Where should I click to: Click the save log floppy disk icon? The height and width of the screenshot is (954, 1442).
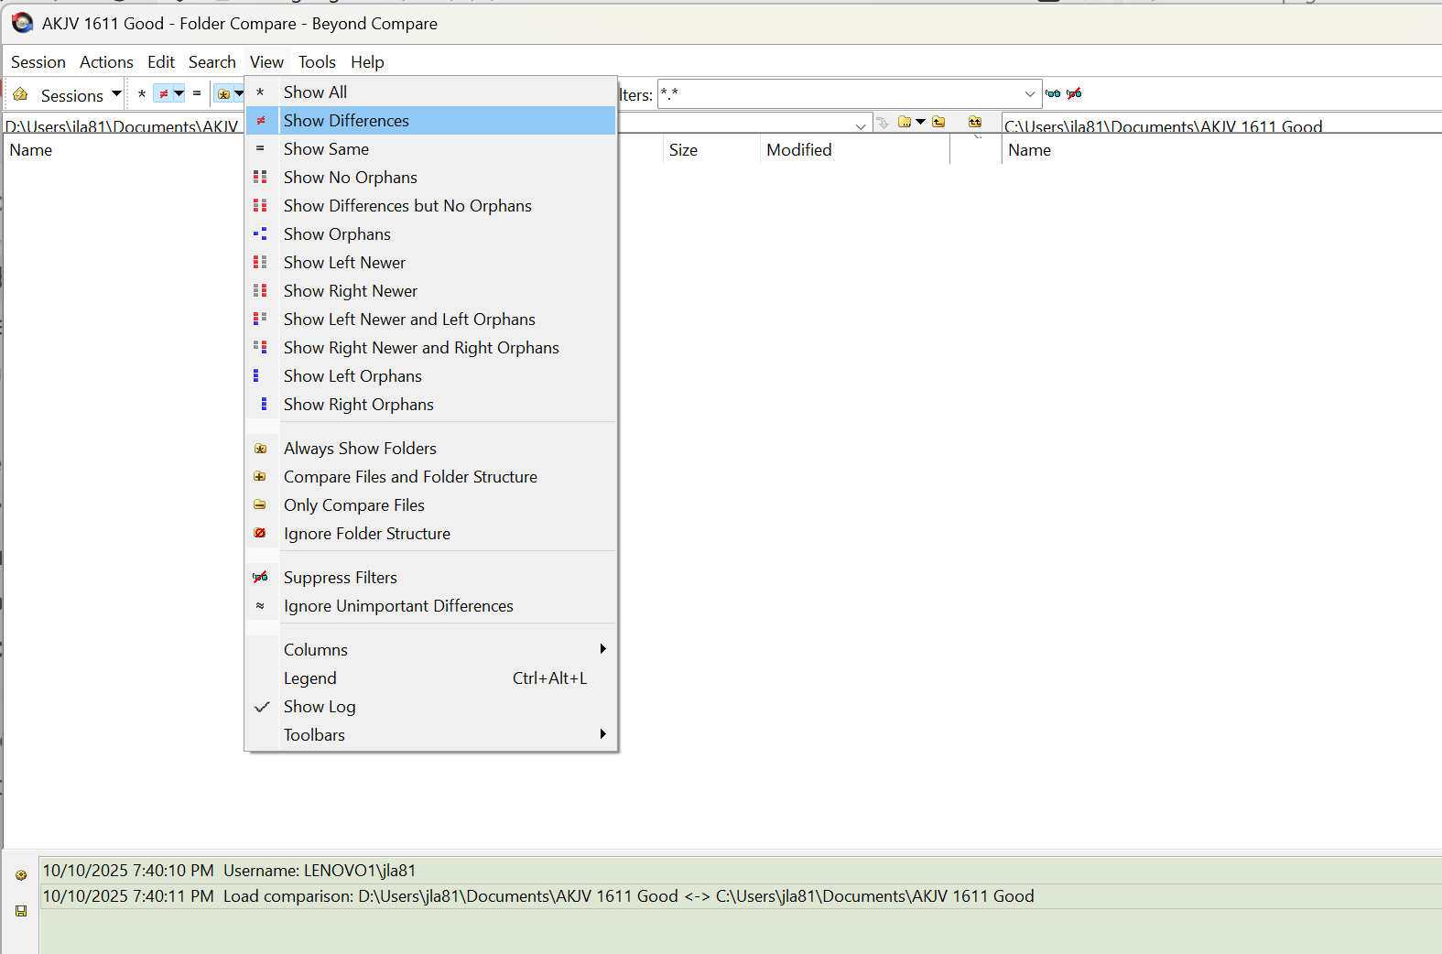click(x=21, y=911)
